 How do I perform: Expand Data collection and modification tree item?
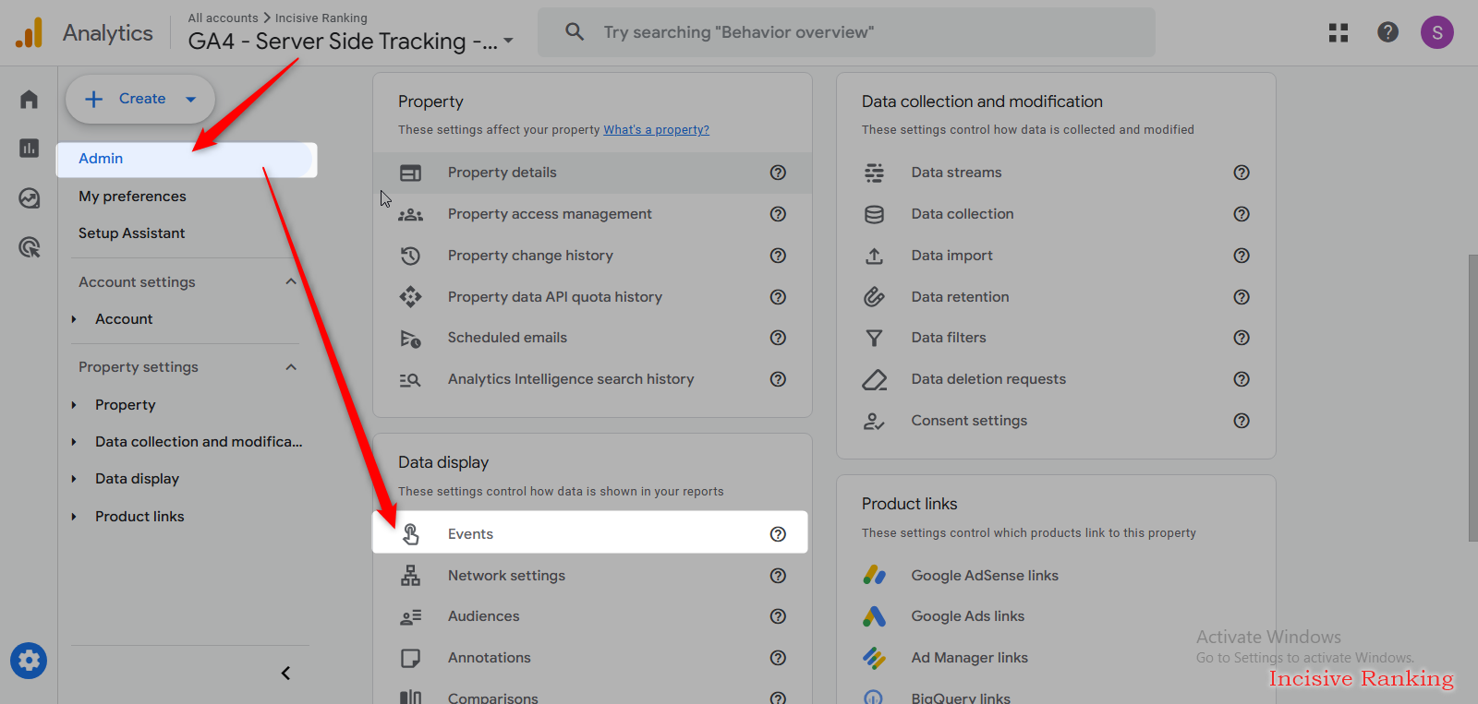[x=74, y=442]
